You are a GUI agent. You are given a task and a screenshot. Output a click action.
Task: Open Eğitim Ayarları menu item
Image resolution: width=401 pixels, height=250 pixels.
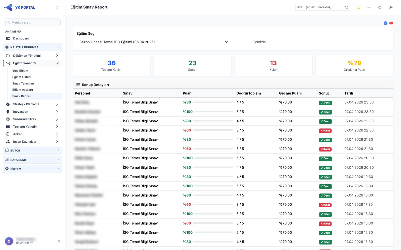(x=23, y=90)
